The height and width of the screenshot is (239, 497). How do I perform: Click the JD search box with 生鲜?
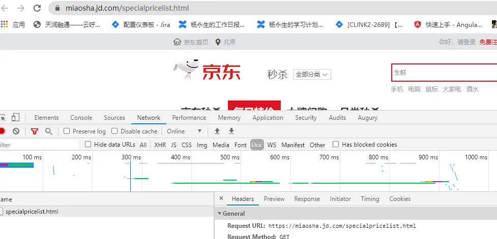[444, 73]
